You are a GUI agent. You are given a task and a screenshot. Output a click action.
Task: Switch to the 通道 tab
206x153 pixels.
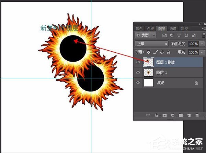173,28
